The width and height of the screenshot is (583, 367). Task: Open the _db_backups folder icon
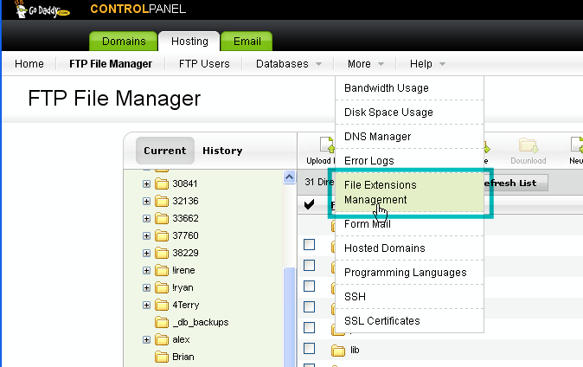click(x=161, y=322)
